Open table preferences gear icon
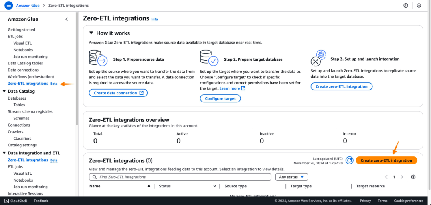 (x=413, y=177)
